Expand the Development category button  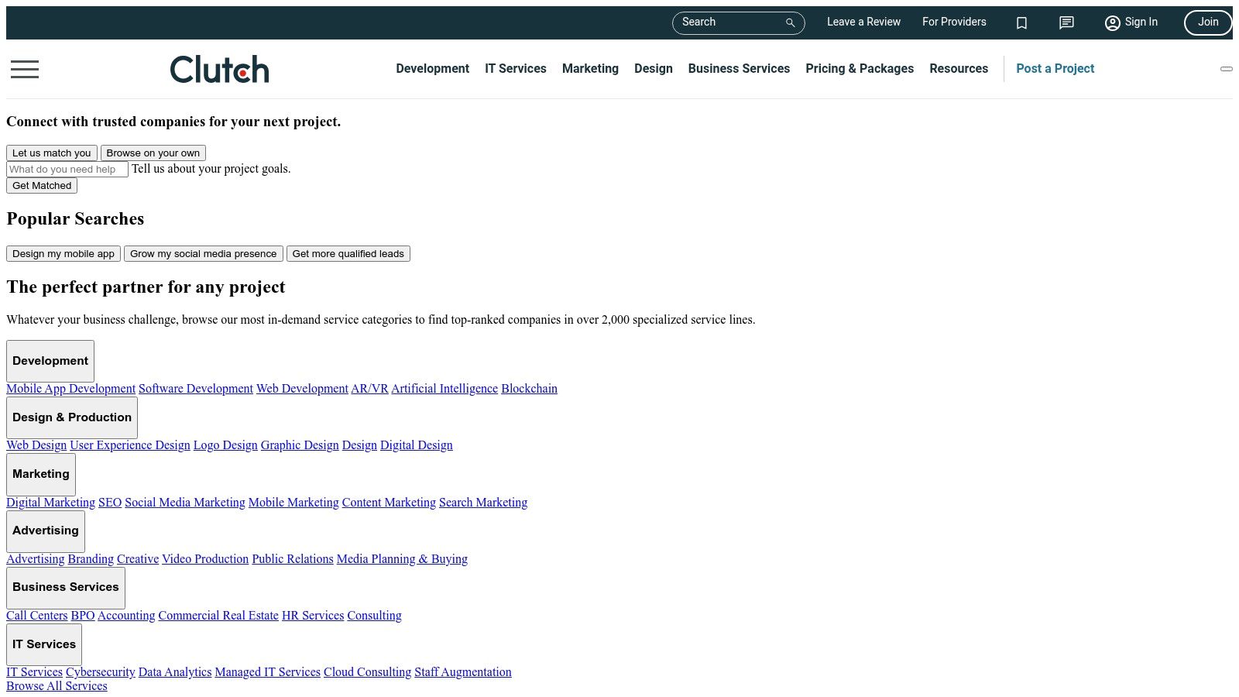50,361
